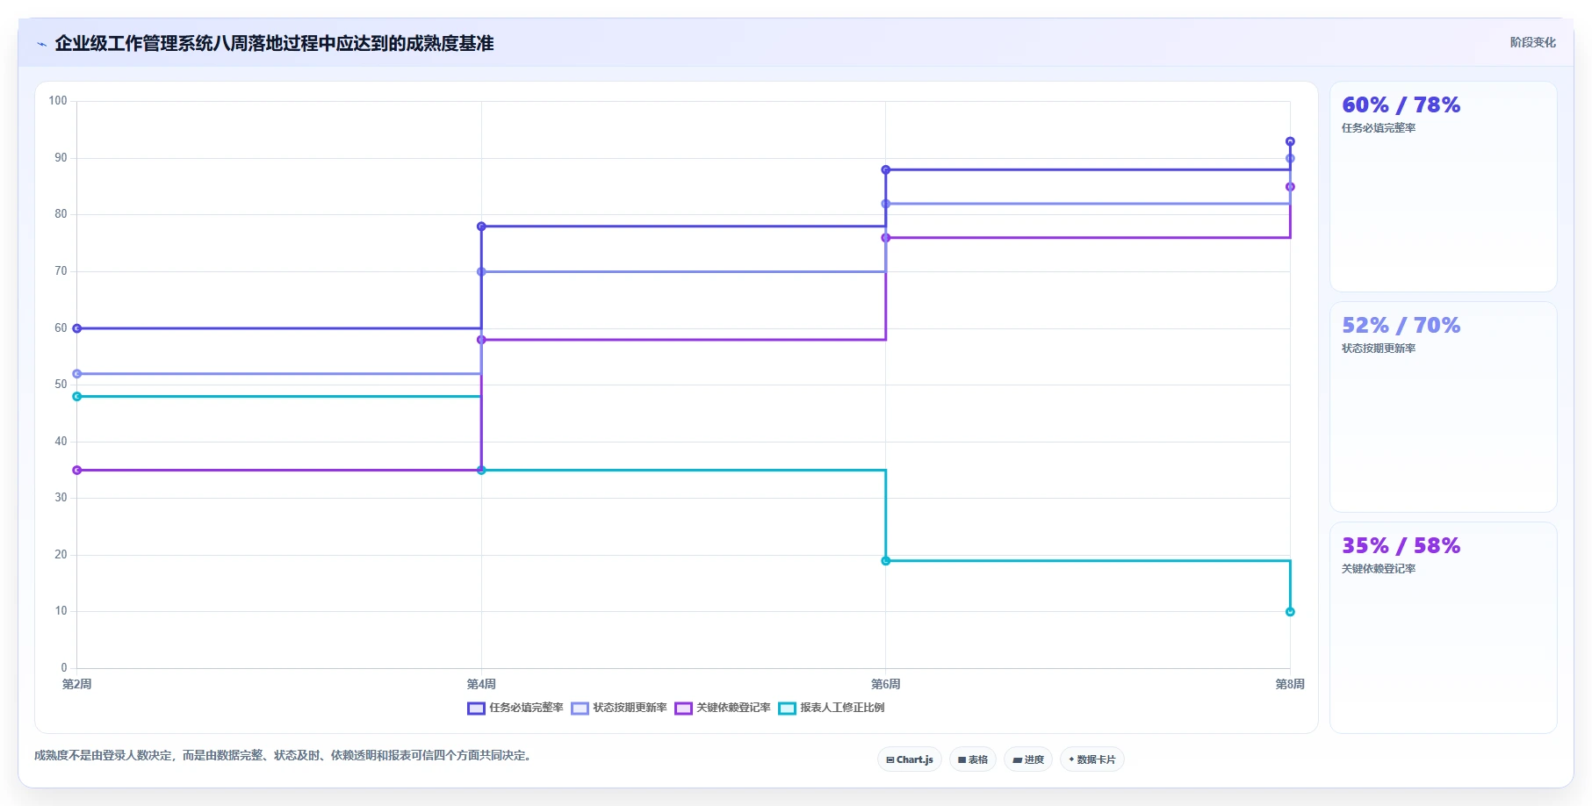The height and width of the screenshot is (806, 1592).
Task: Click the 关键依赖登记率 legend label
Action: tap(733, 708)
